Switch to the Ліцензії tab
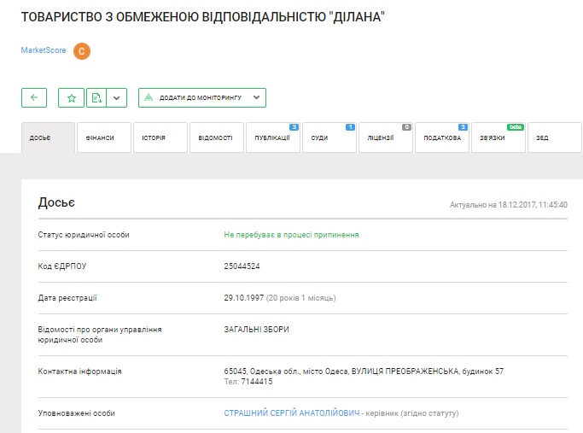 tap(385, 138)
